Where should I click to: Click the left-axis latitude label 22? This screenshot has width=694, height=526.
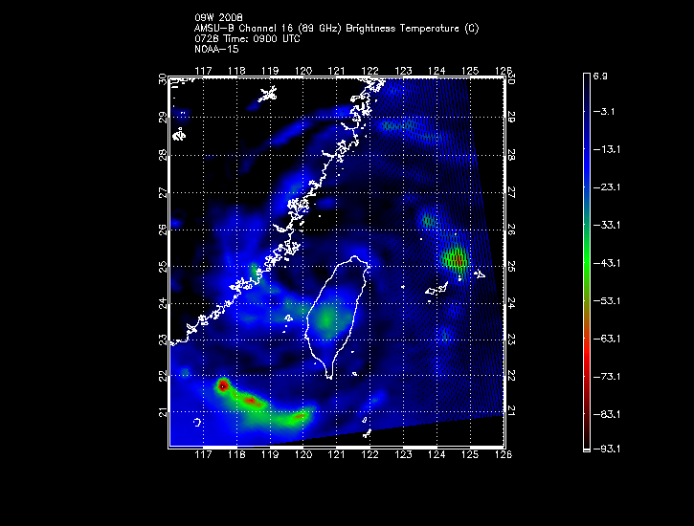point(164,376)
